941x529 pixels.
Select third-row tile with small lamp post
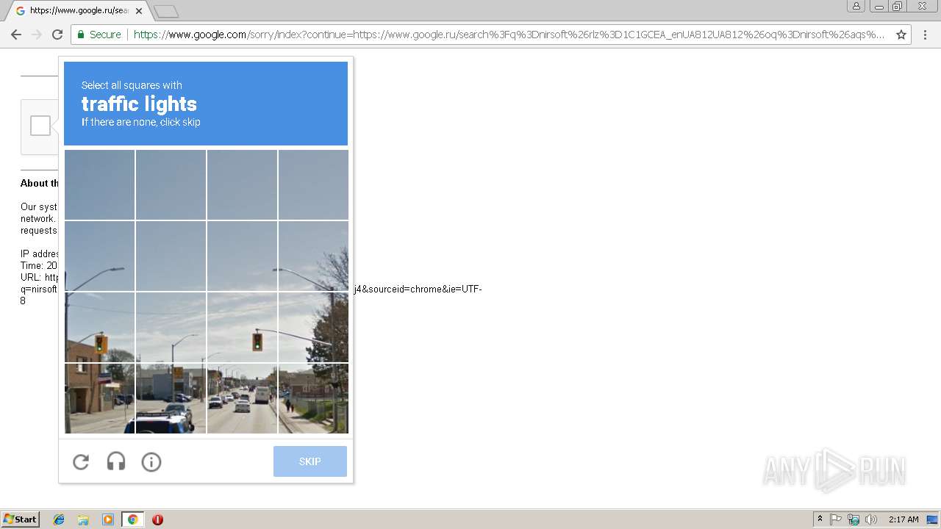(x=171, y=327)
